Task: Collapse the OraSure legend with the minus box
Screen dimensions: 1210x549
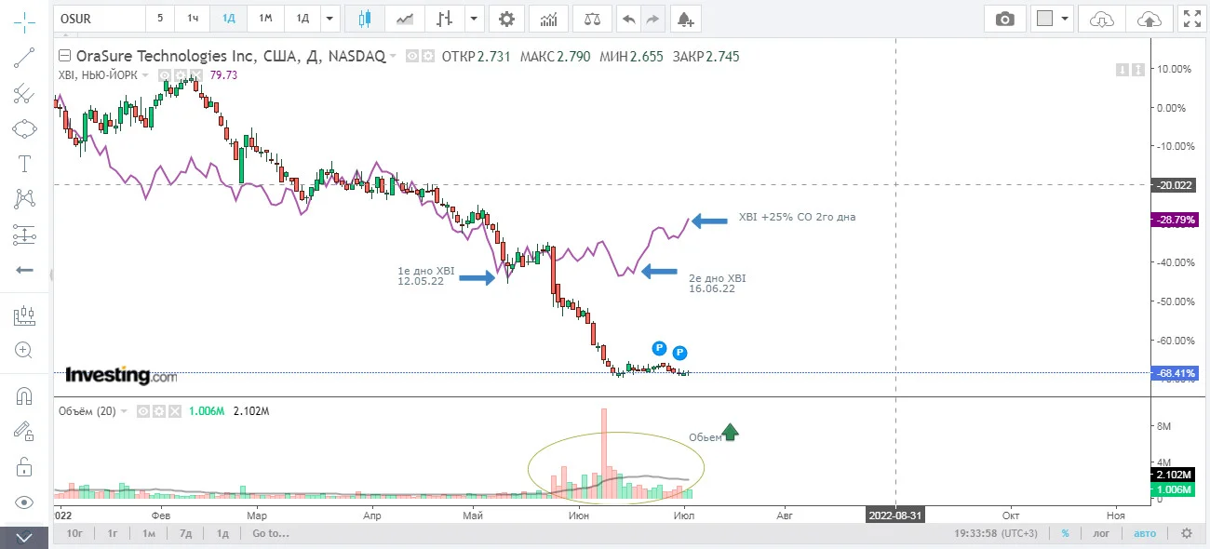Action: pos(63,56)
